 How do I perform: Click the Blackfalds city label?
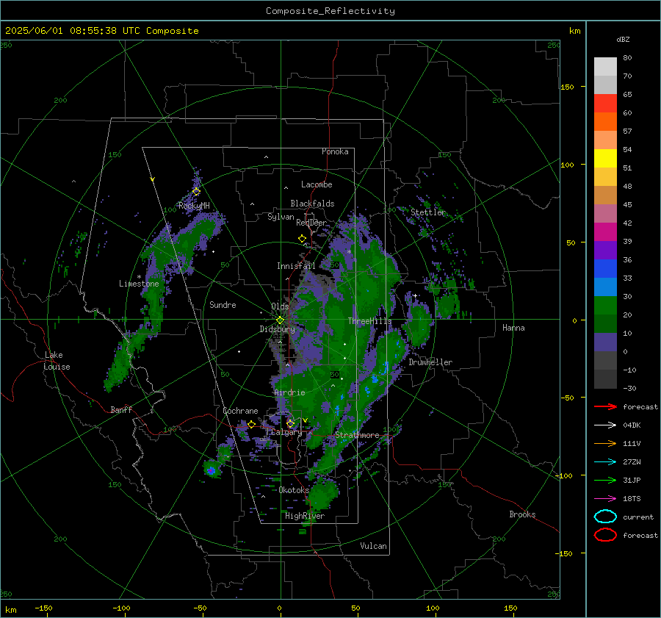[x=312, y=204]
